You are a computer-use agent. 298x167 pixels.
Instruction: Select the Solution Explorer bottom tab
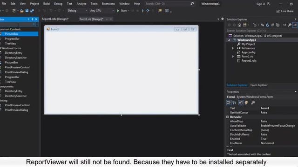(237, 85)
